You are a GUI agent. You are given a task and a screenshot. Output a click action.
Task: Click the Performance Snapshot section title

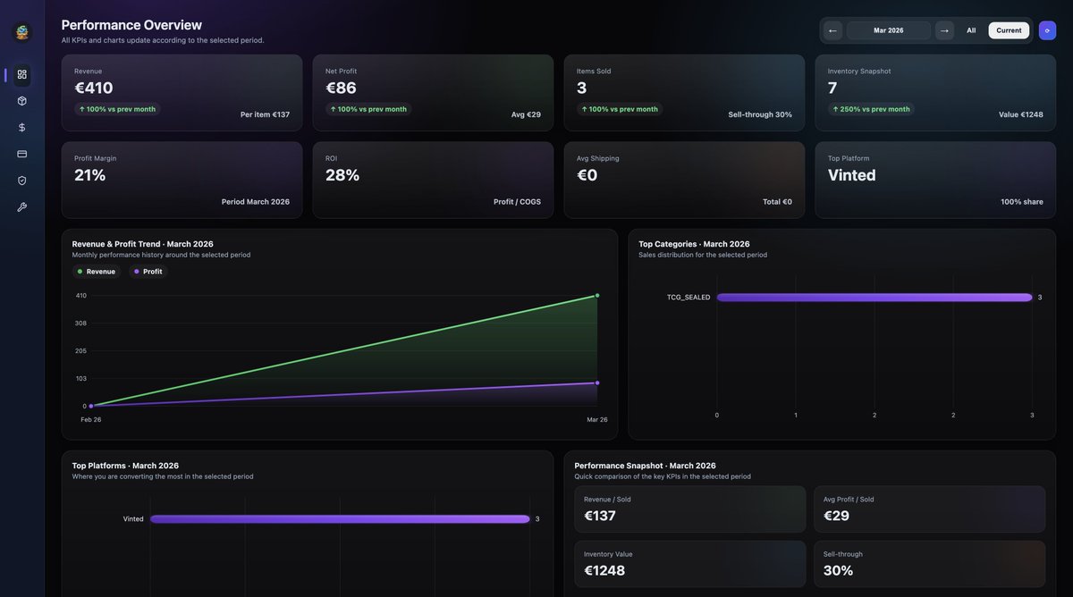[645, 466]
